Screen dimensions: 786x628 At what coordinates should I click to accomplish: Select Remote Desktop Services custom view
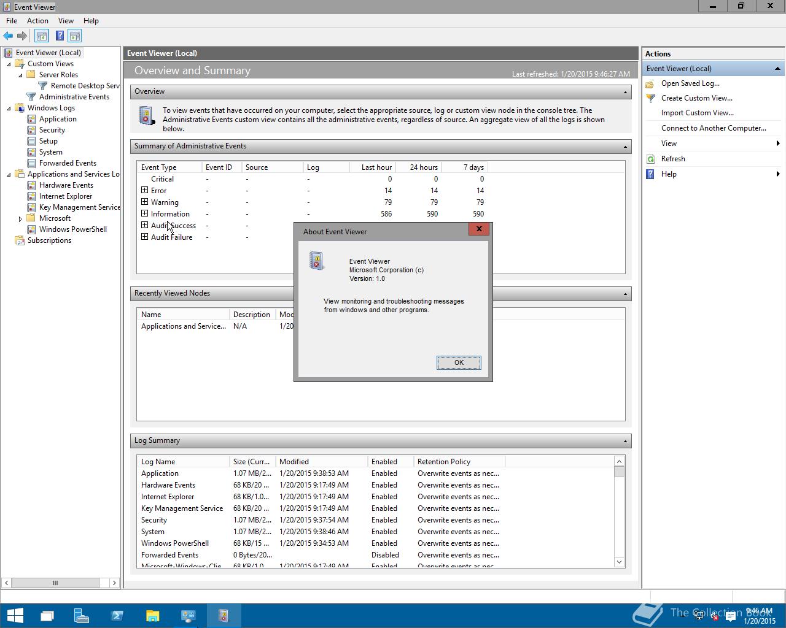[85, 86]
